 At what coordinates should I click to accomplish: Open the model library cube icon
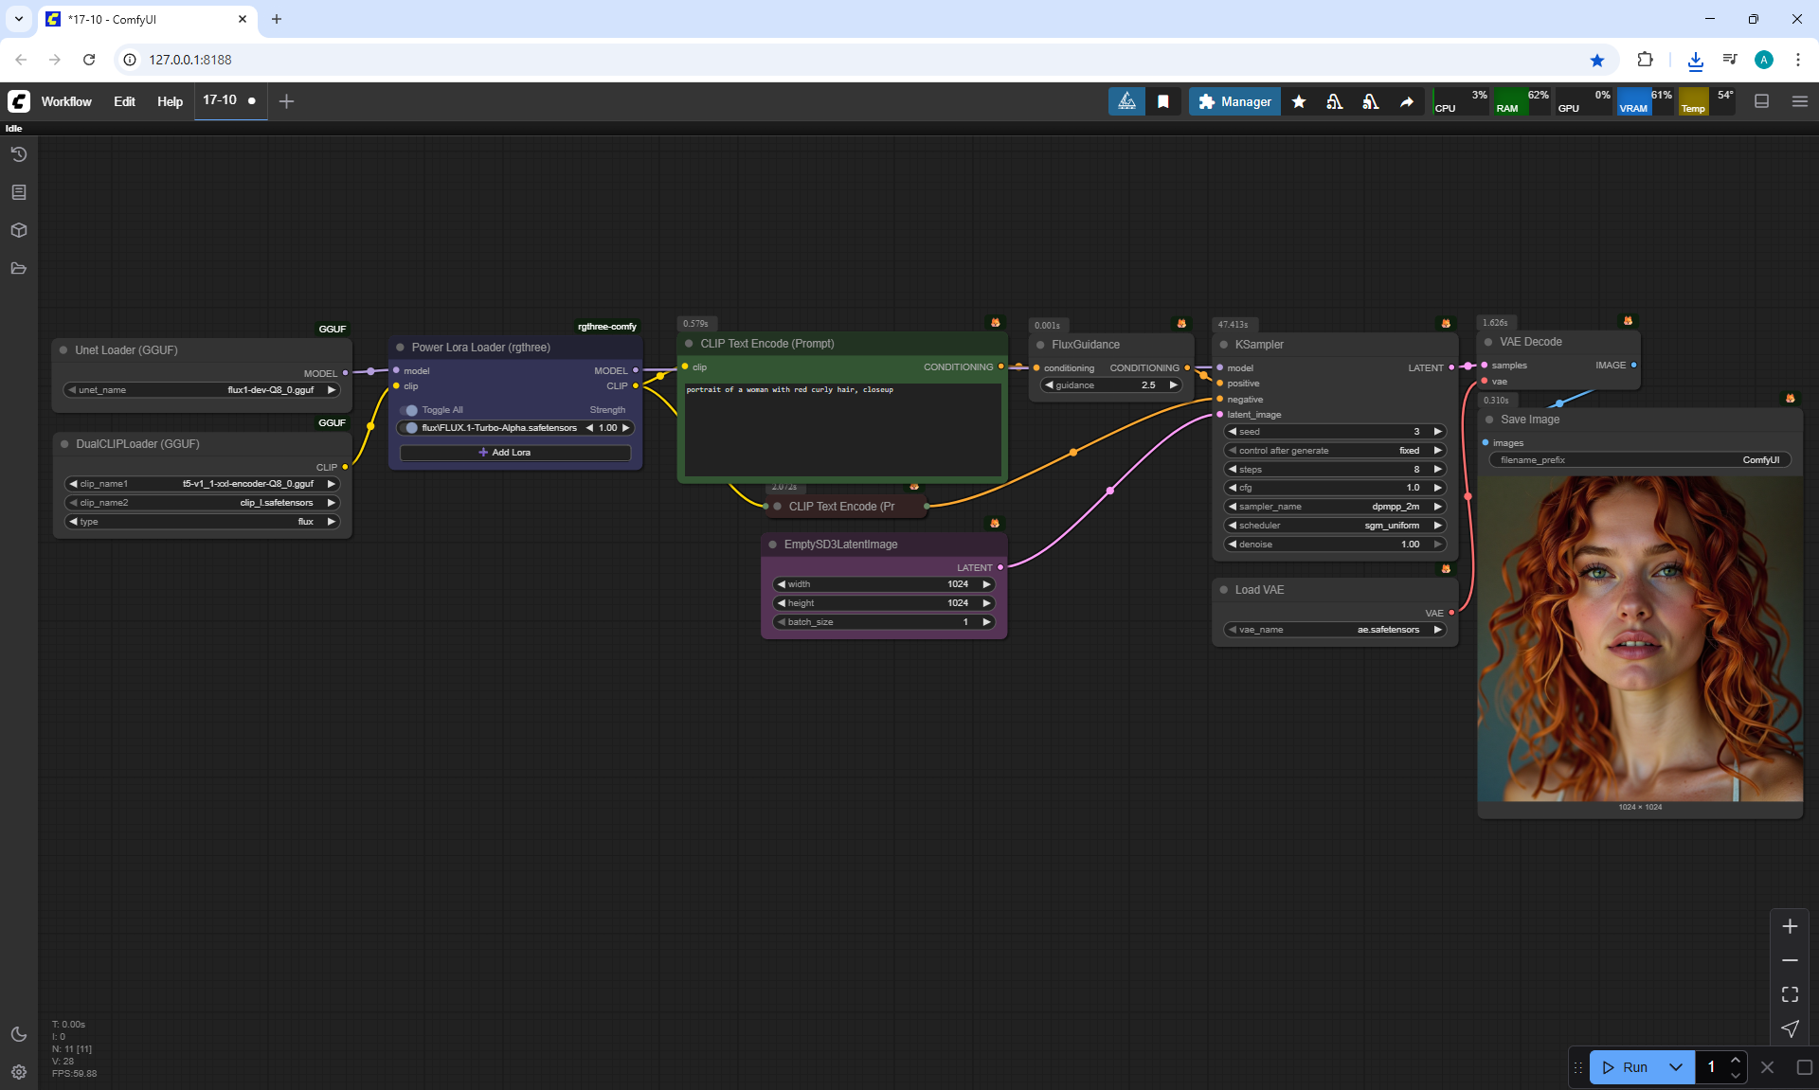[18, 230]
